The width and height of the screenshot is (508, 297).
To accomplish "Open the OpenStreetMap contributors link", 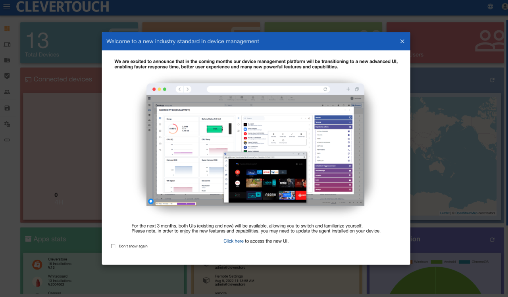I will (466, 213).
